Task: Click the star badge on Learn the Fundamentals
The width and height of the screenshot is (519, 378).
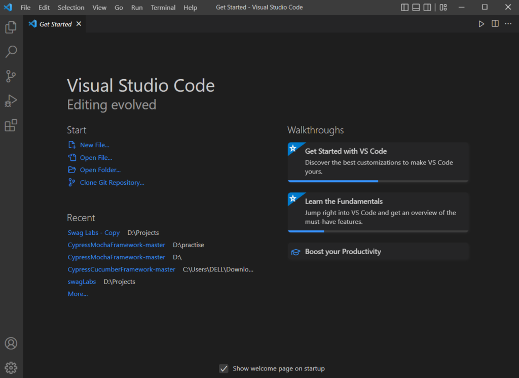Action: coord(293,198)
